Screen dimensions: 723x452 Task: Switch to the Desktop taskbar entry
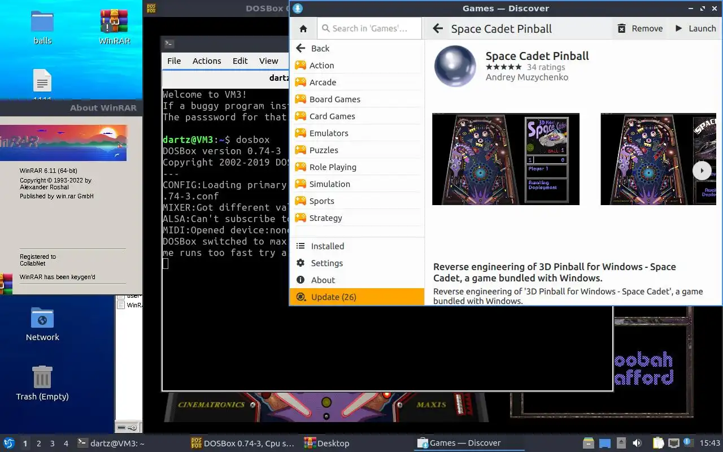pyautogui.click(x=356, y=443)
